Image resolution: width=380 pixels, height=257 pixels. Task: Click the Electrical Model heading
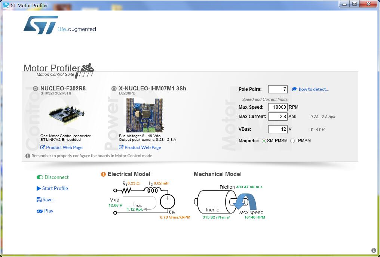tap(129, 174)
